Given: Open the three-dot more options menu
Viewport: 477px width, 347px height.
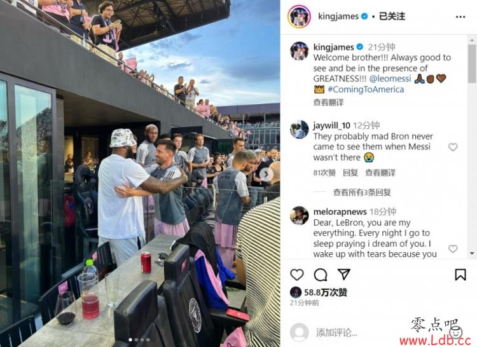Looking at the screenshot, I should 460,17.
